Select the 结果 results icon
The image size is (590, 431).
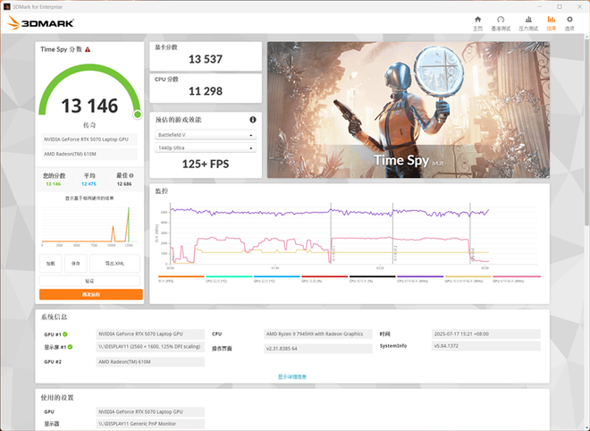(x=551, y=19)
